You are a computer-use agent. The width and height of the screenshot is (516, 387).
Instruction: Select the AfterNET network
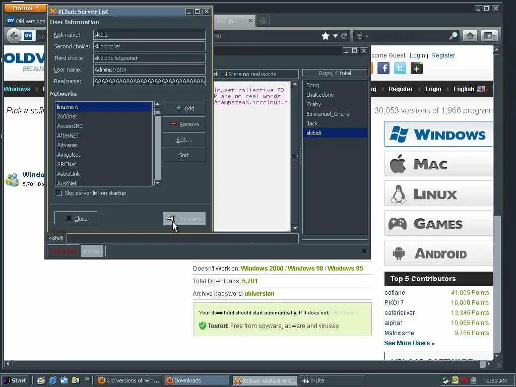pos(103,135)
